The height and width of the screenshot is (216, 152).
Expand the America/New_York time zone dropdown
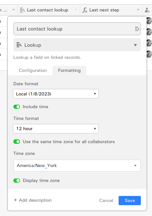77,165
